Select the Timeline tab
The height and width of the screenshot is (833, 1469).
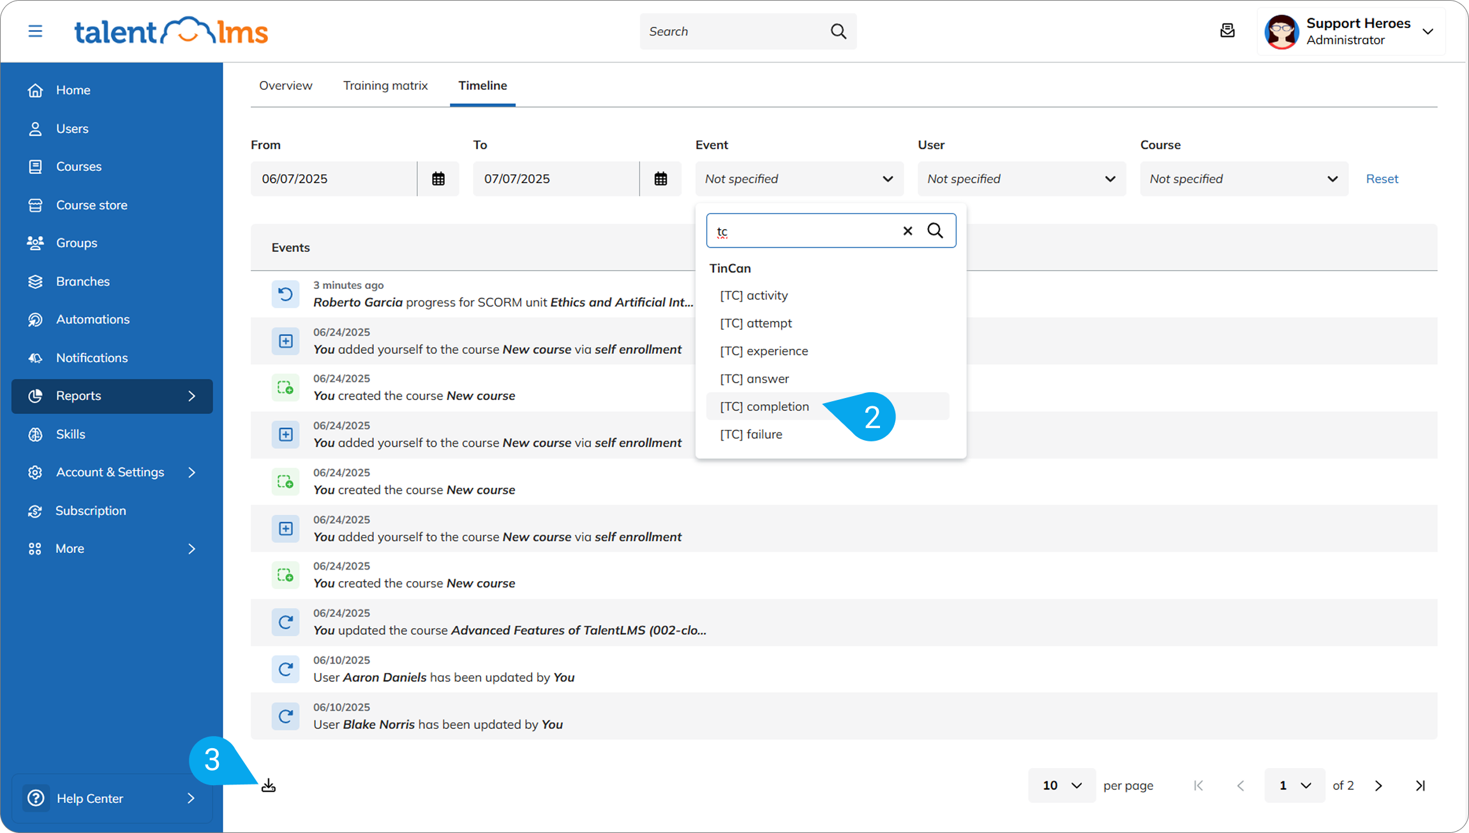point(482,85)
